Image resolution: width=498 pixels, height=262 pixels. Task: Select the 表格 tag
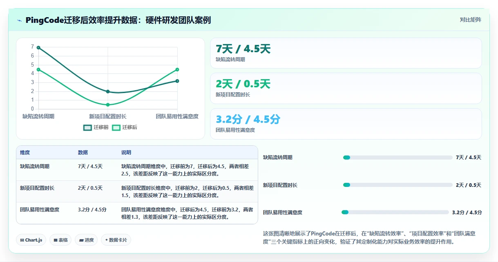pos(61,240)
